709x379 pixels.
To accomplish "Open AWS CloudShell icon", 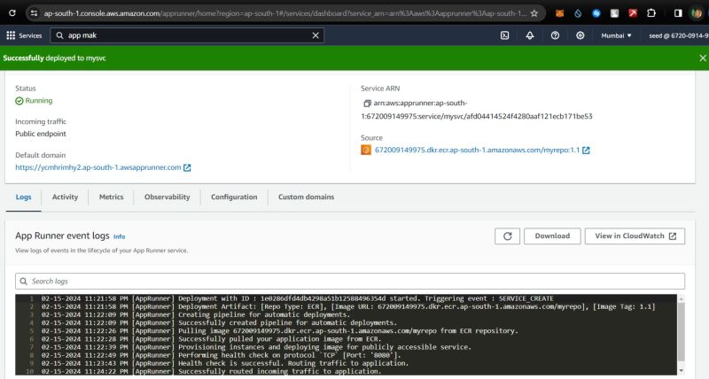I will 504,35.
